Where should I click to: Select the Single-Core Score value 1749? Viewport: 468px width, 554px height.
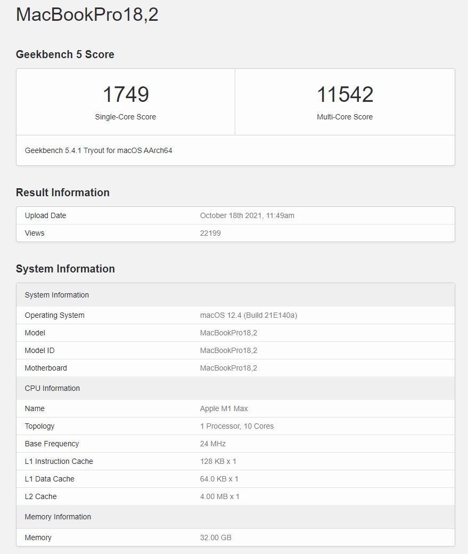[126, 94]
